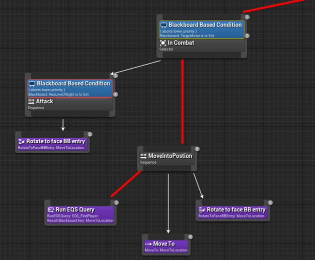Click 'Blackboard: HasLineOfSight is Is Set' text
Screen dimensions: 315x260
[x=58, y=94]
